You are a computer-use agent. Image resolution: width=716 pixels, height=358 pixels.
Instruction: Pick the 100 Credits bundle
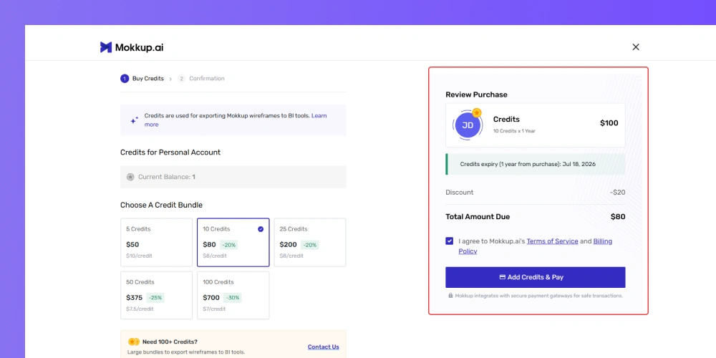click(x=233, y=296)
